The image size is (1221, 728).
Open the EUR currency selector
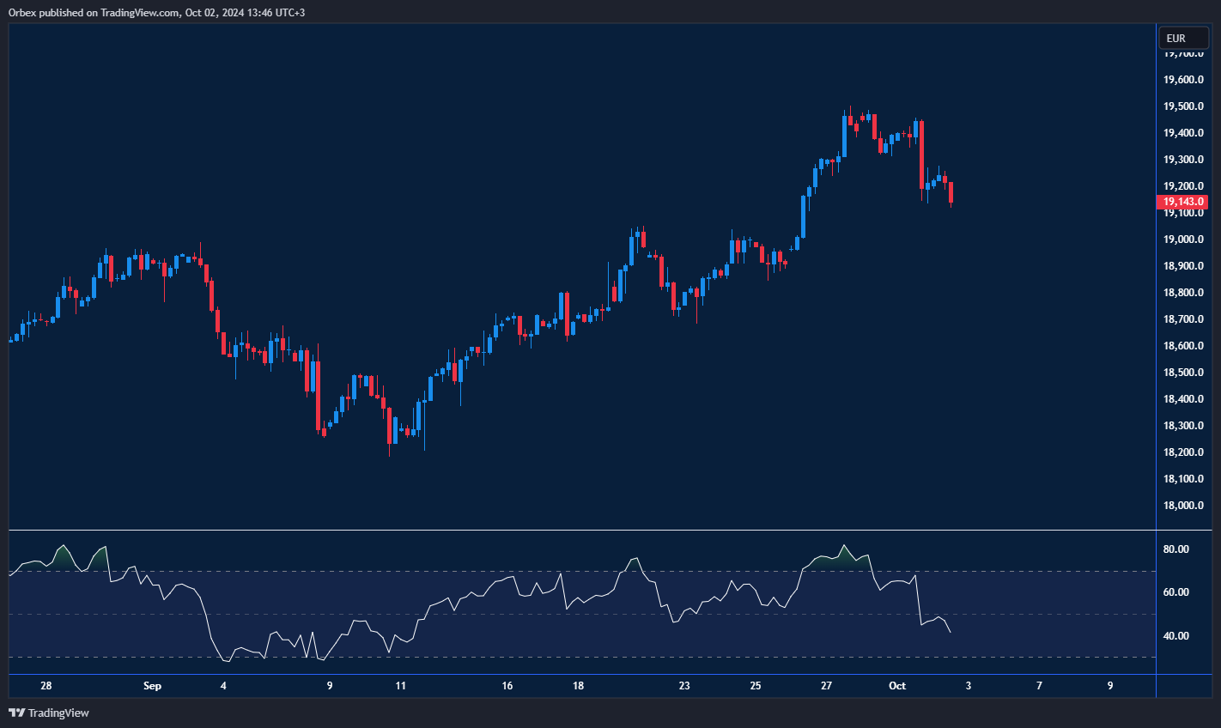[x=1182, y=38]
